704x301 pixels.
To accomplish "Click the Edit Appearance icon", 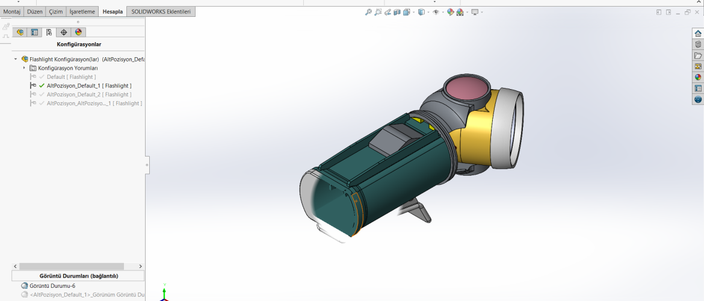I will [x=450, y=12].
